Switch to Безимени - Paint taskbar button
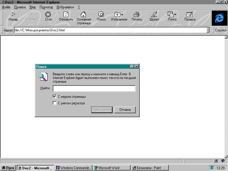228x171 pixels. click(x=150, y=168)
